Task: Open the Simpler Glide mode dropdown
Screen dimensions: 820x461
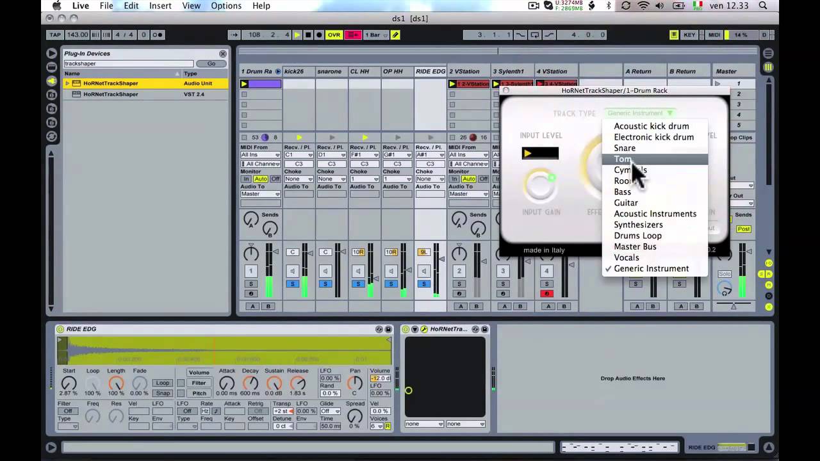Action: pos(330,411)
